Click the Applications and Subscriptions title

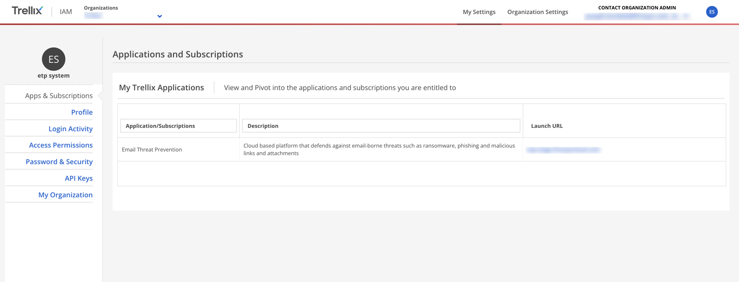178,54
